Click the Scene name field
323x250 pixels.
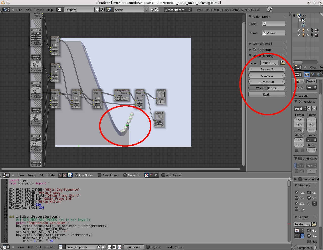pyautogui.click(x=129, y=10)
